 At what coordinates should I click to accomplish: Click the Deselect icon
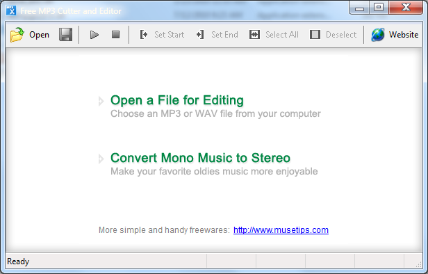pyautogui.click(x=315, y=35)
